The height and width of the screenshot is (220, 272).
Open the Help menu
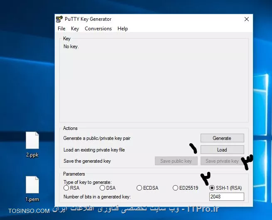pyautogui.click(x=123, y=28)
